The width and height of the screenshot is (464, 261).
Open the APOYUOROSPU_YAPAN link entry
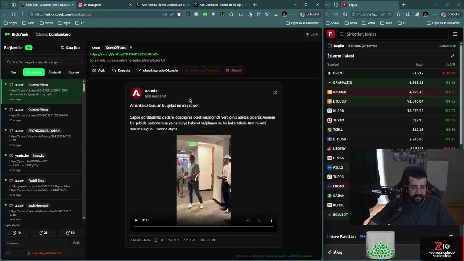tap(41, 138)
